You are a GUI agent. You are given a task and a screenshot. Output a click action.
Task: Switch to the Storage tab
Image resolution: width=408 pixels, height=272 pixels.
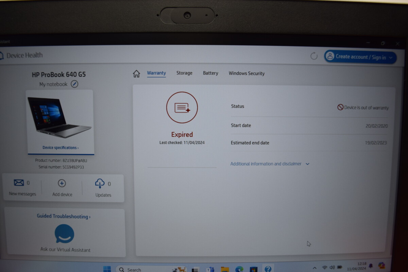(x=184, y=73)
